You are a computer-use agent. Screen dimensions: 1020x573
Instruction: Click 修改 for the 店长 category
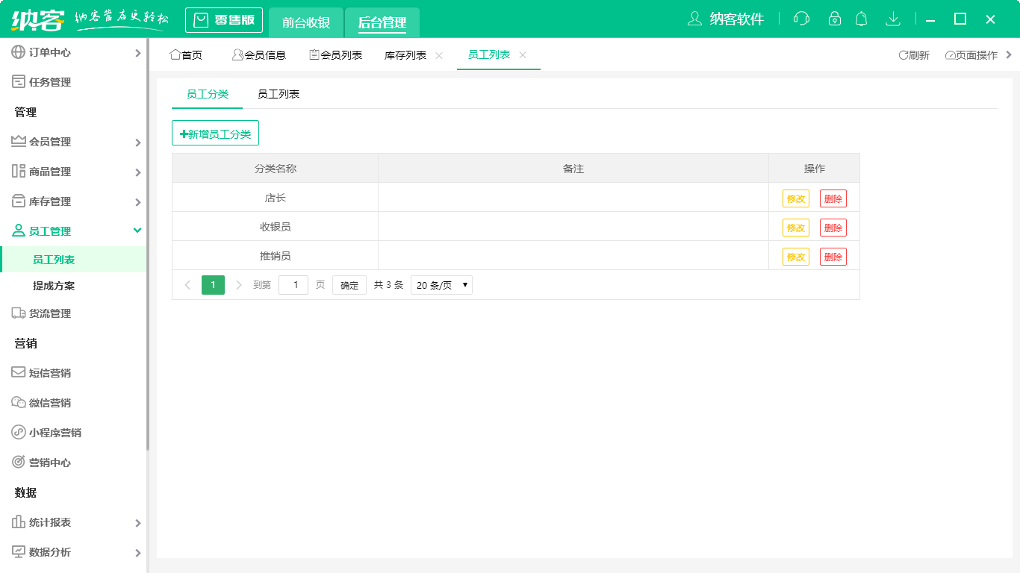pos(796,198)
